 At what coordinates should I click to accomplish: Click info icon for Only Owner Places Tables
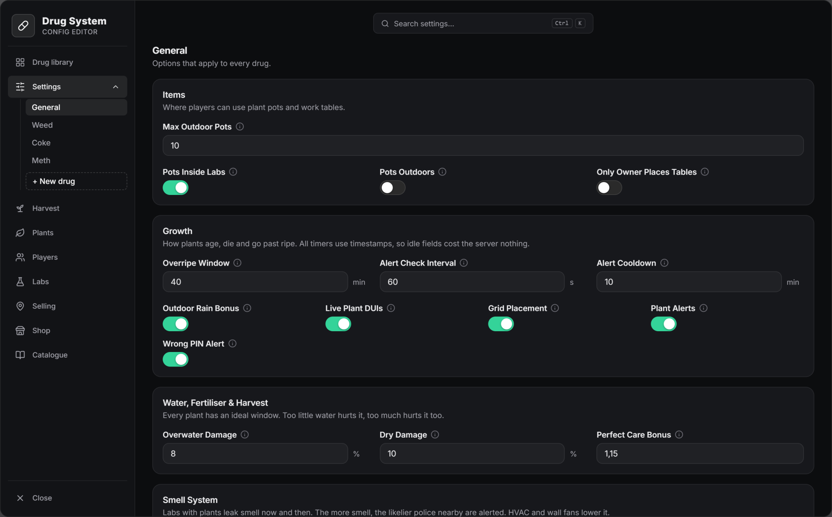705,172
